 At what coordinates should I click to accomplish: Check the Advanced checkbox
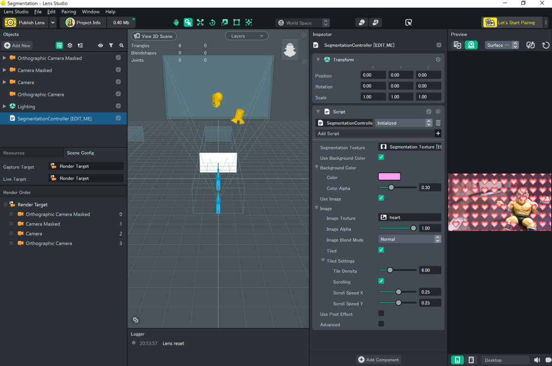point(381,324)
